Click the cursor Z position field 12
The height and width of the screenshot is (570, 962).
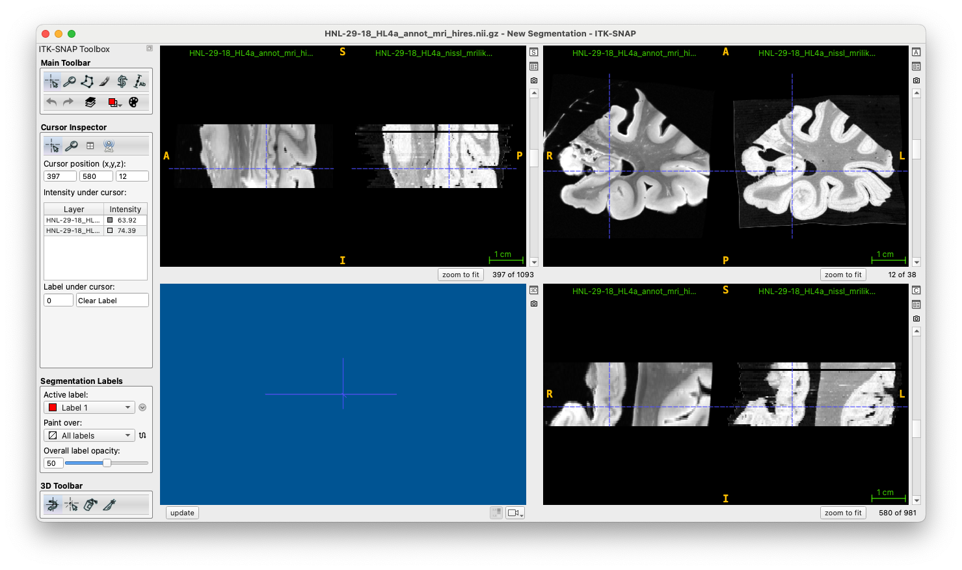pos(132,176)
